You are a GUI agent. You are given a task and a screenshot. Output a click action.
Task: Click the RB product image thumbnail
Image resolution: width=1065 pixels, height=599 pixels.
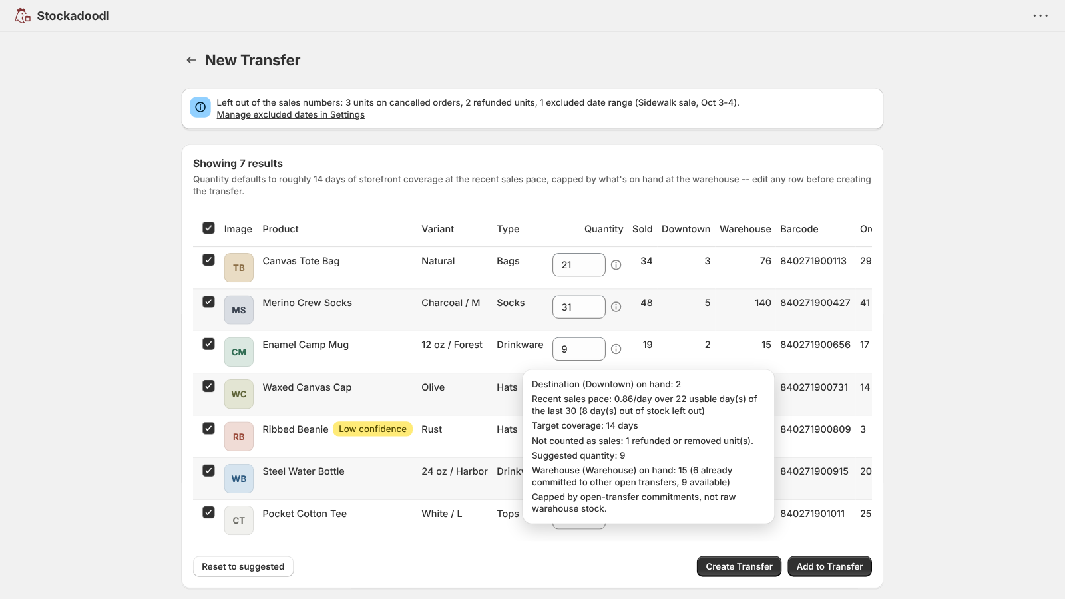[x=239, y=437]
